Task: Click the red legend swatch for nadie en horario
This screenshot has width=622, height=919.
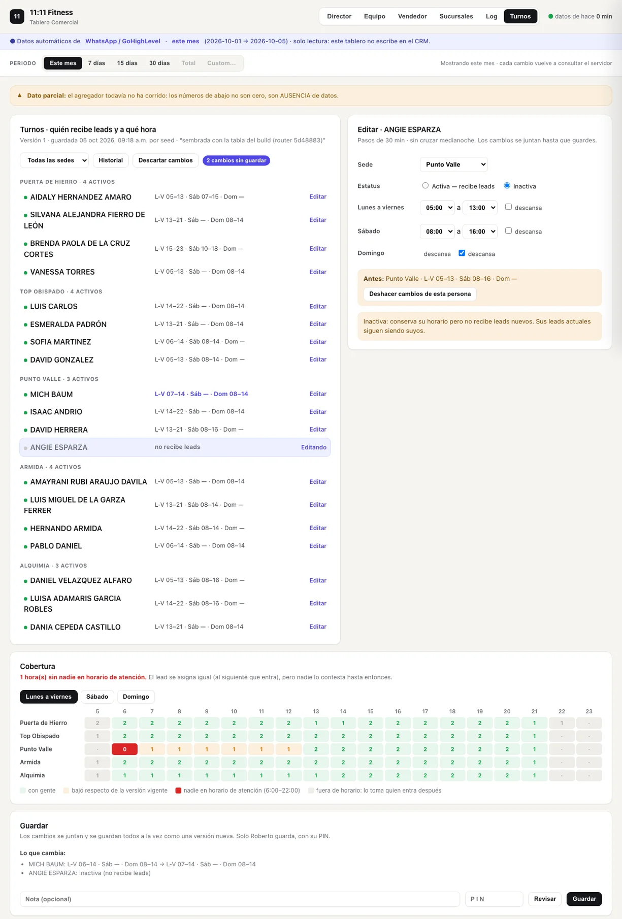Action: pyautogui.click(x=178, y=791)
